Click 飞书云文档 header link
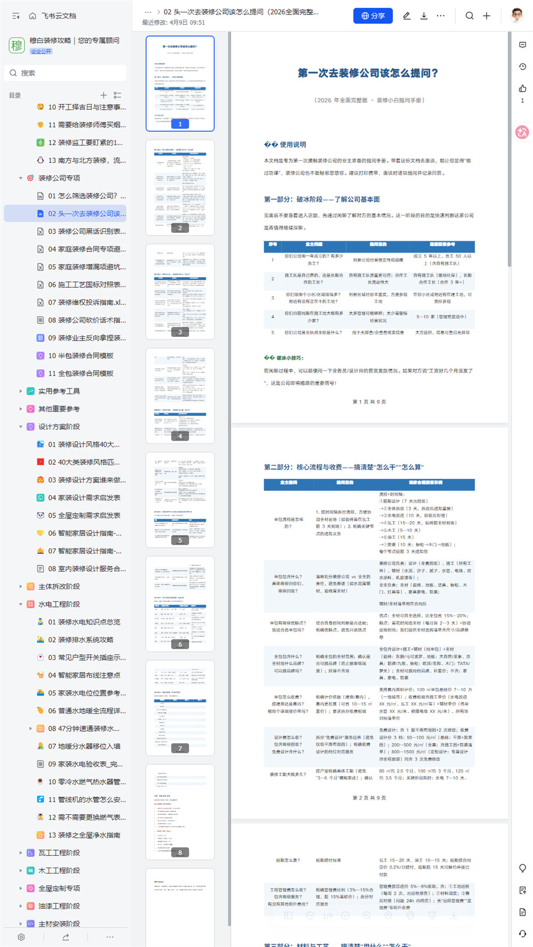 click(59, 16)
